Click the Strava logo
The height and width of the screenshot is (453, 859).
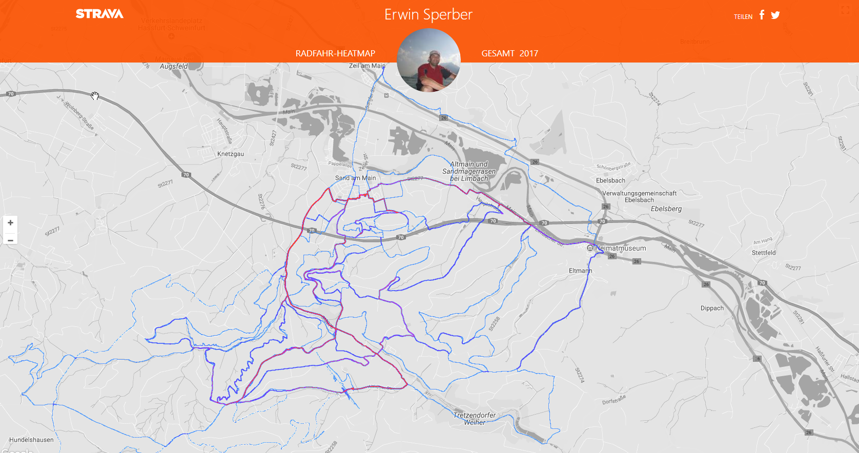coord(99,14)
